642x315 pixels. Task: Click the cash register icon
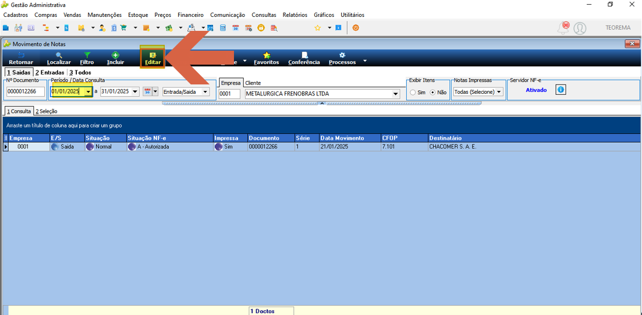pos(191,28)
